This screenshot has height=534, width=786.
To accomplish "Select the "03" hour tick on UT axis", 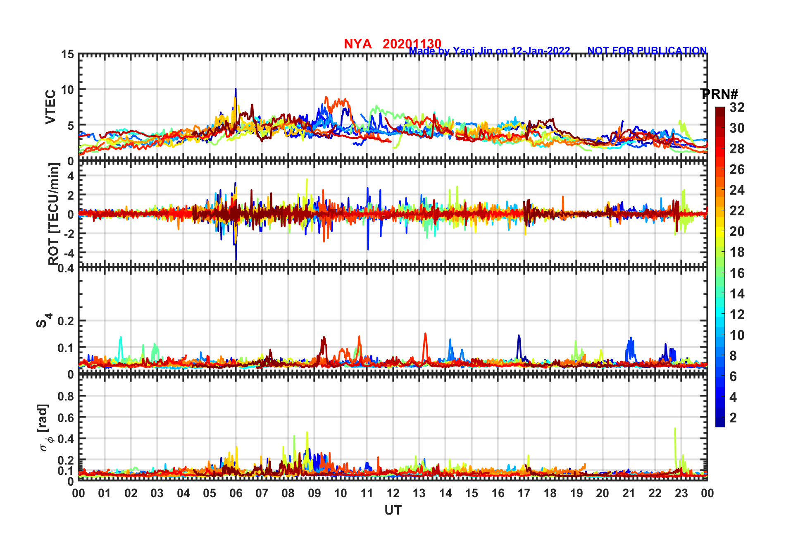I will coord(157,493).
